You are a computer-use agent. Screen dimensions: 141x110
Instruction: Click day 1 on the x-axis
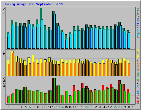[x=9, y=107]
